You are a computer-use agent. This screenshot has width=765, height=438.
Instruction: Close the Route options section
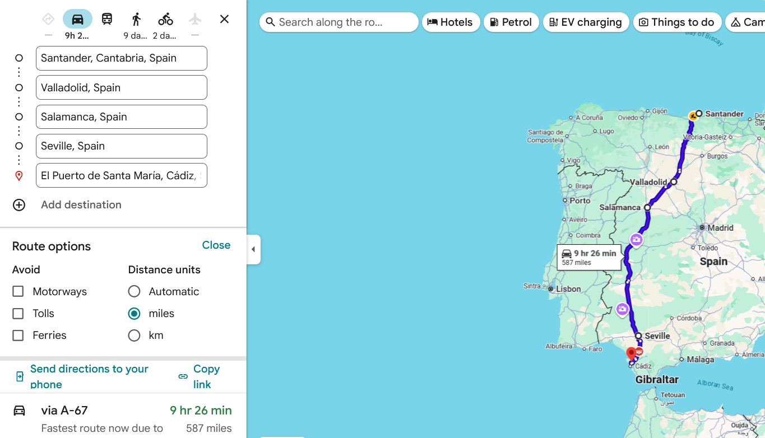coord(216,245)
